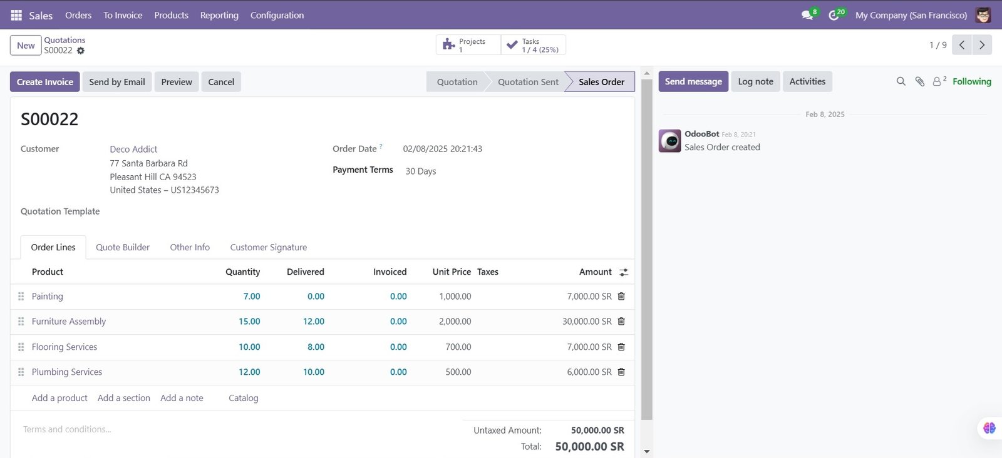Viewport: 1002px width, 458px height.
Task: Click Add a note link
Action: [x=182, y=398]
